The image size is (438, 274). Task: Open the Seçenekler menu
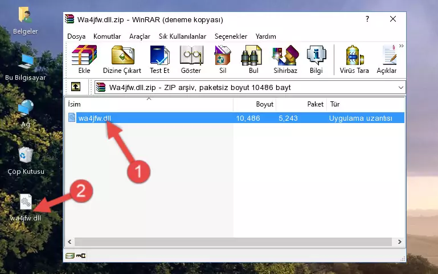(x=231, y=36)
